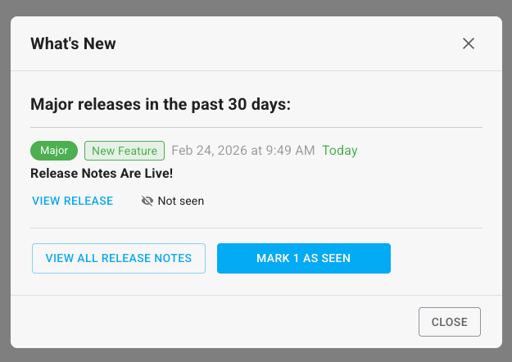Click the 'Major releases in the past 30 days' heading

tap(161, 104)
